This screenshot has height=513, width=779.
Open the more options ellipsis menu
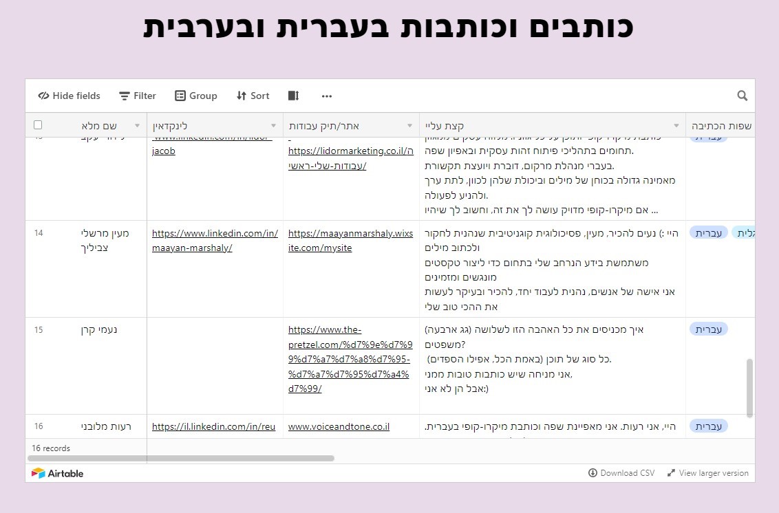pyautogui.click(x=327, y=96)
